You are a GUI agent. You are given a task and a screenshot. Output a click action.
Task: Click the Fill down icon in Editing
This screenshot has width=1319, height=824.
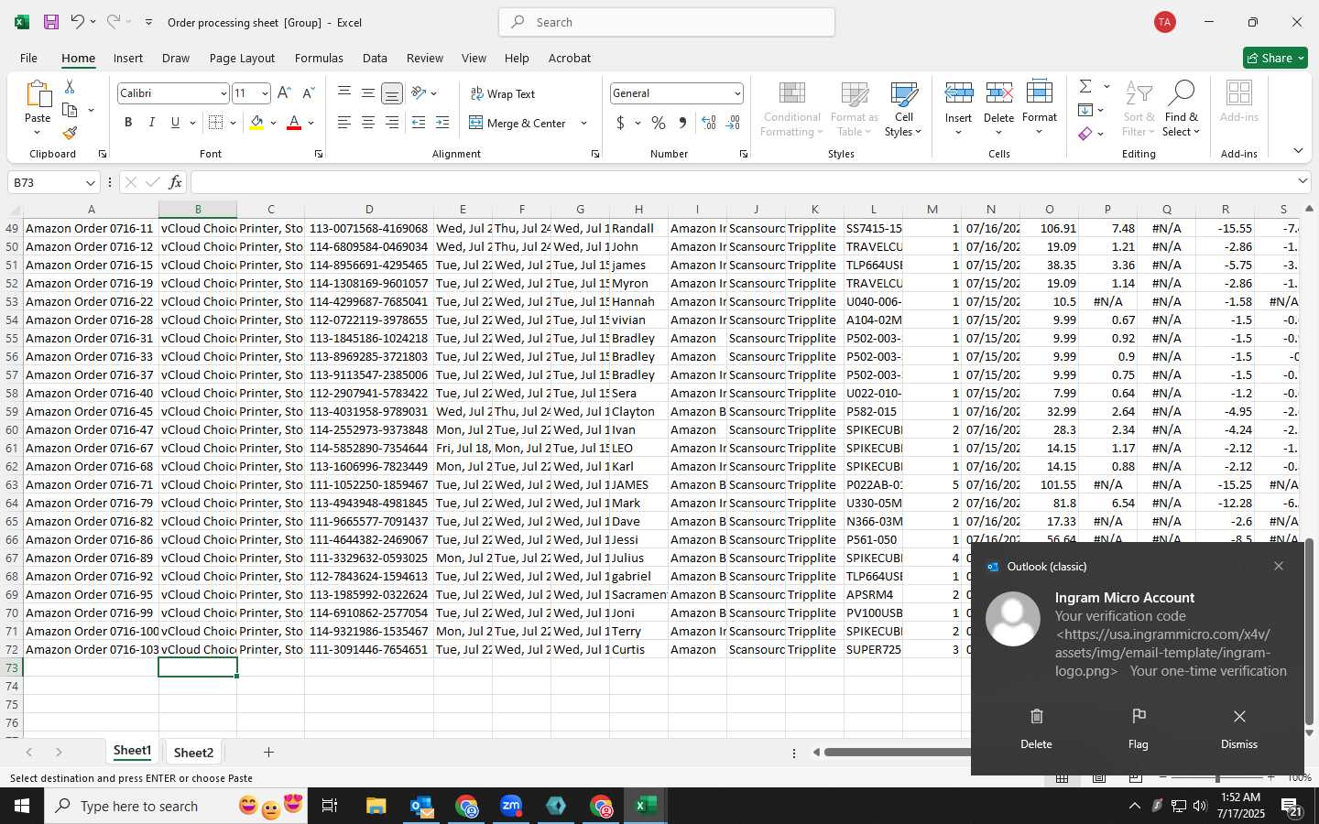click(x=1085, y=110)
